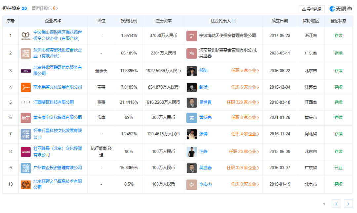Click the help icon beside 法定代表人 header

pyautogui.click(x=234, y=21)
